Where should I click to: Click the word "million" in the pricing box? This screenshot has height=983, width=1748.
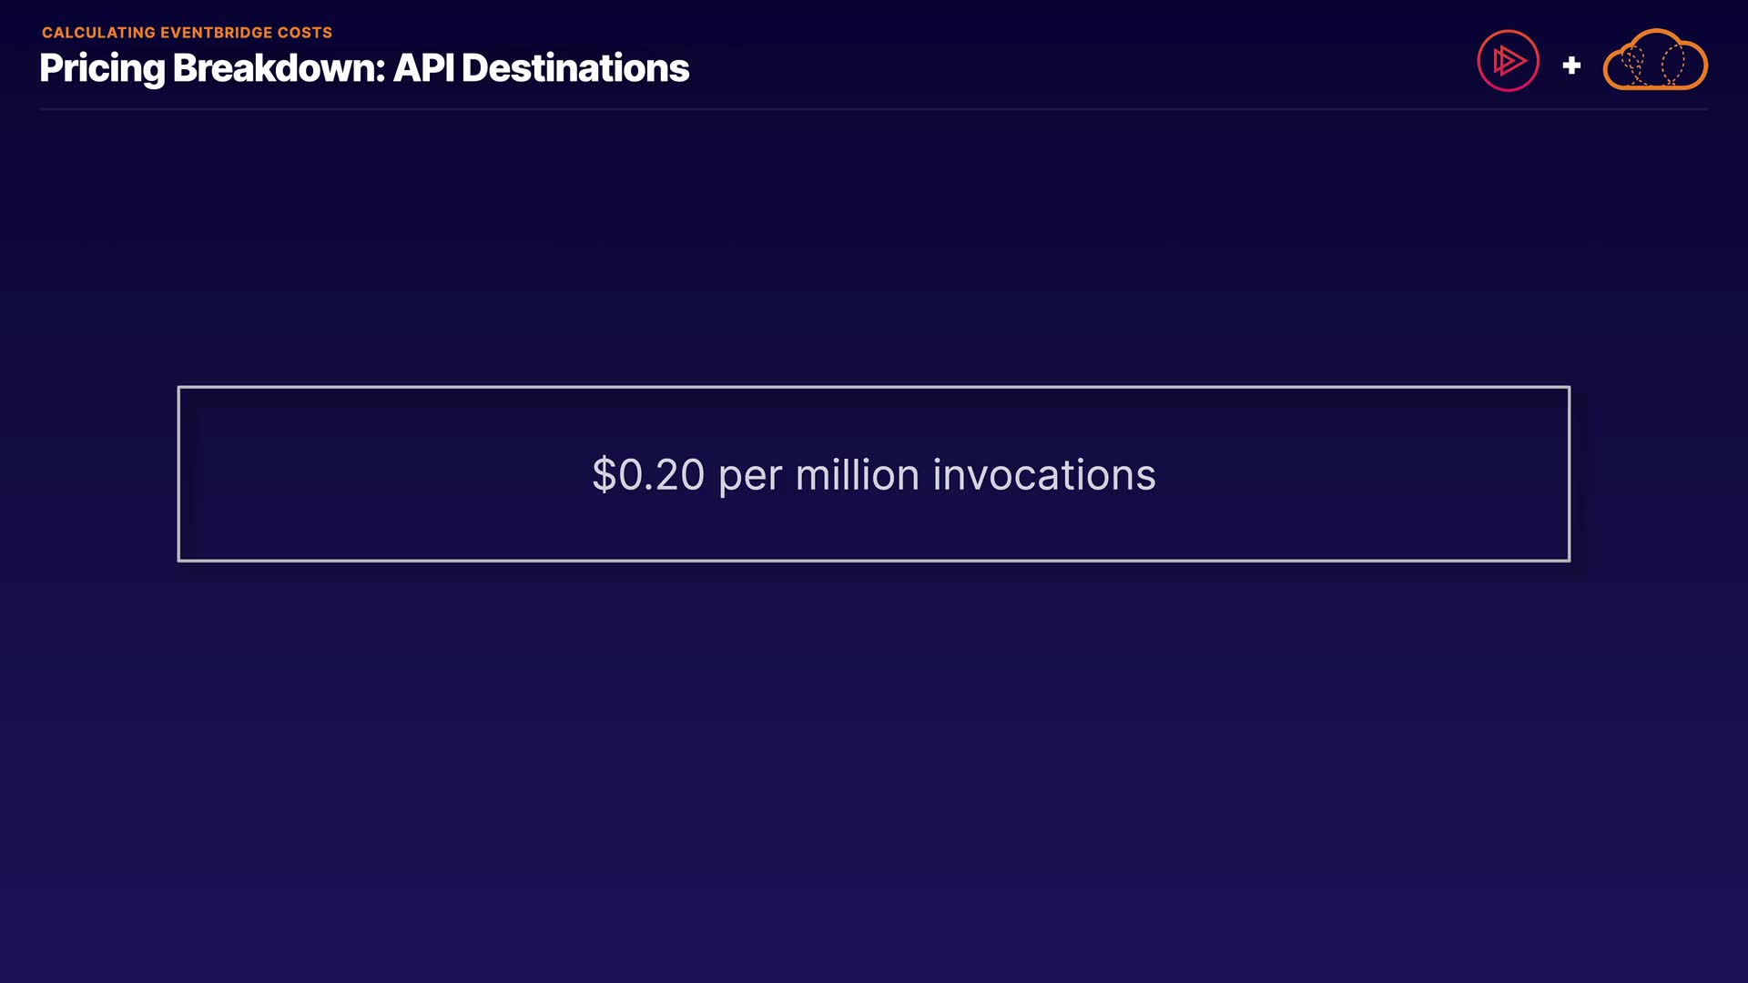pos(857,475)
